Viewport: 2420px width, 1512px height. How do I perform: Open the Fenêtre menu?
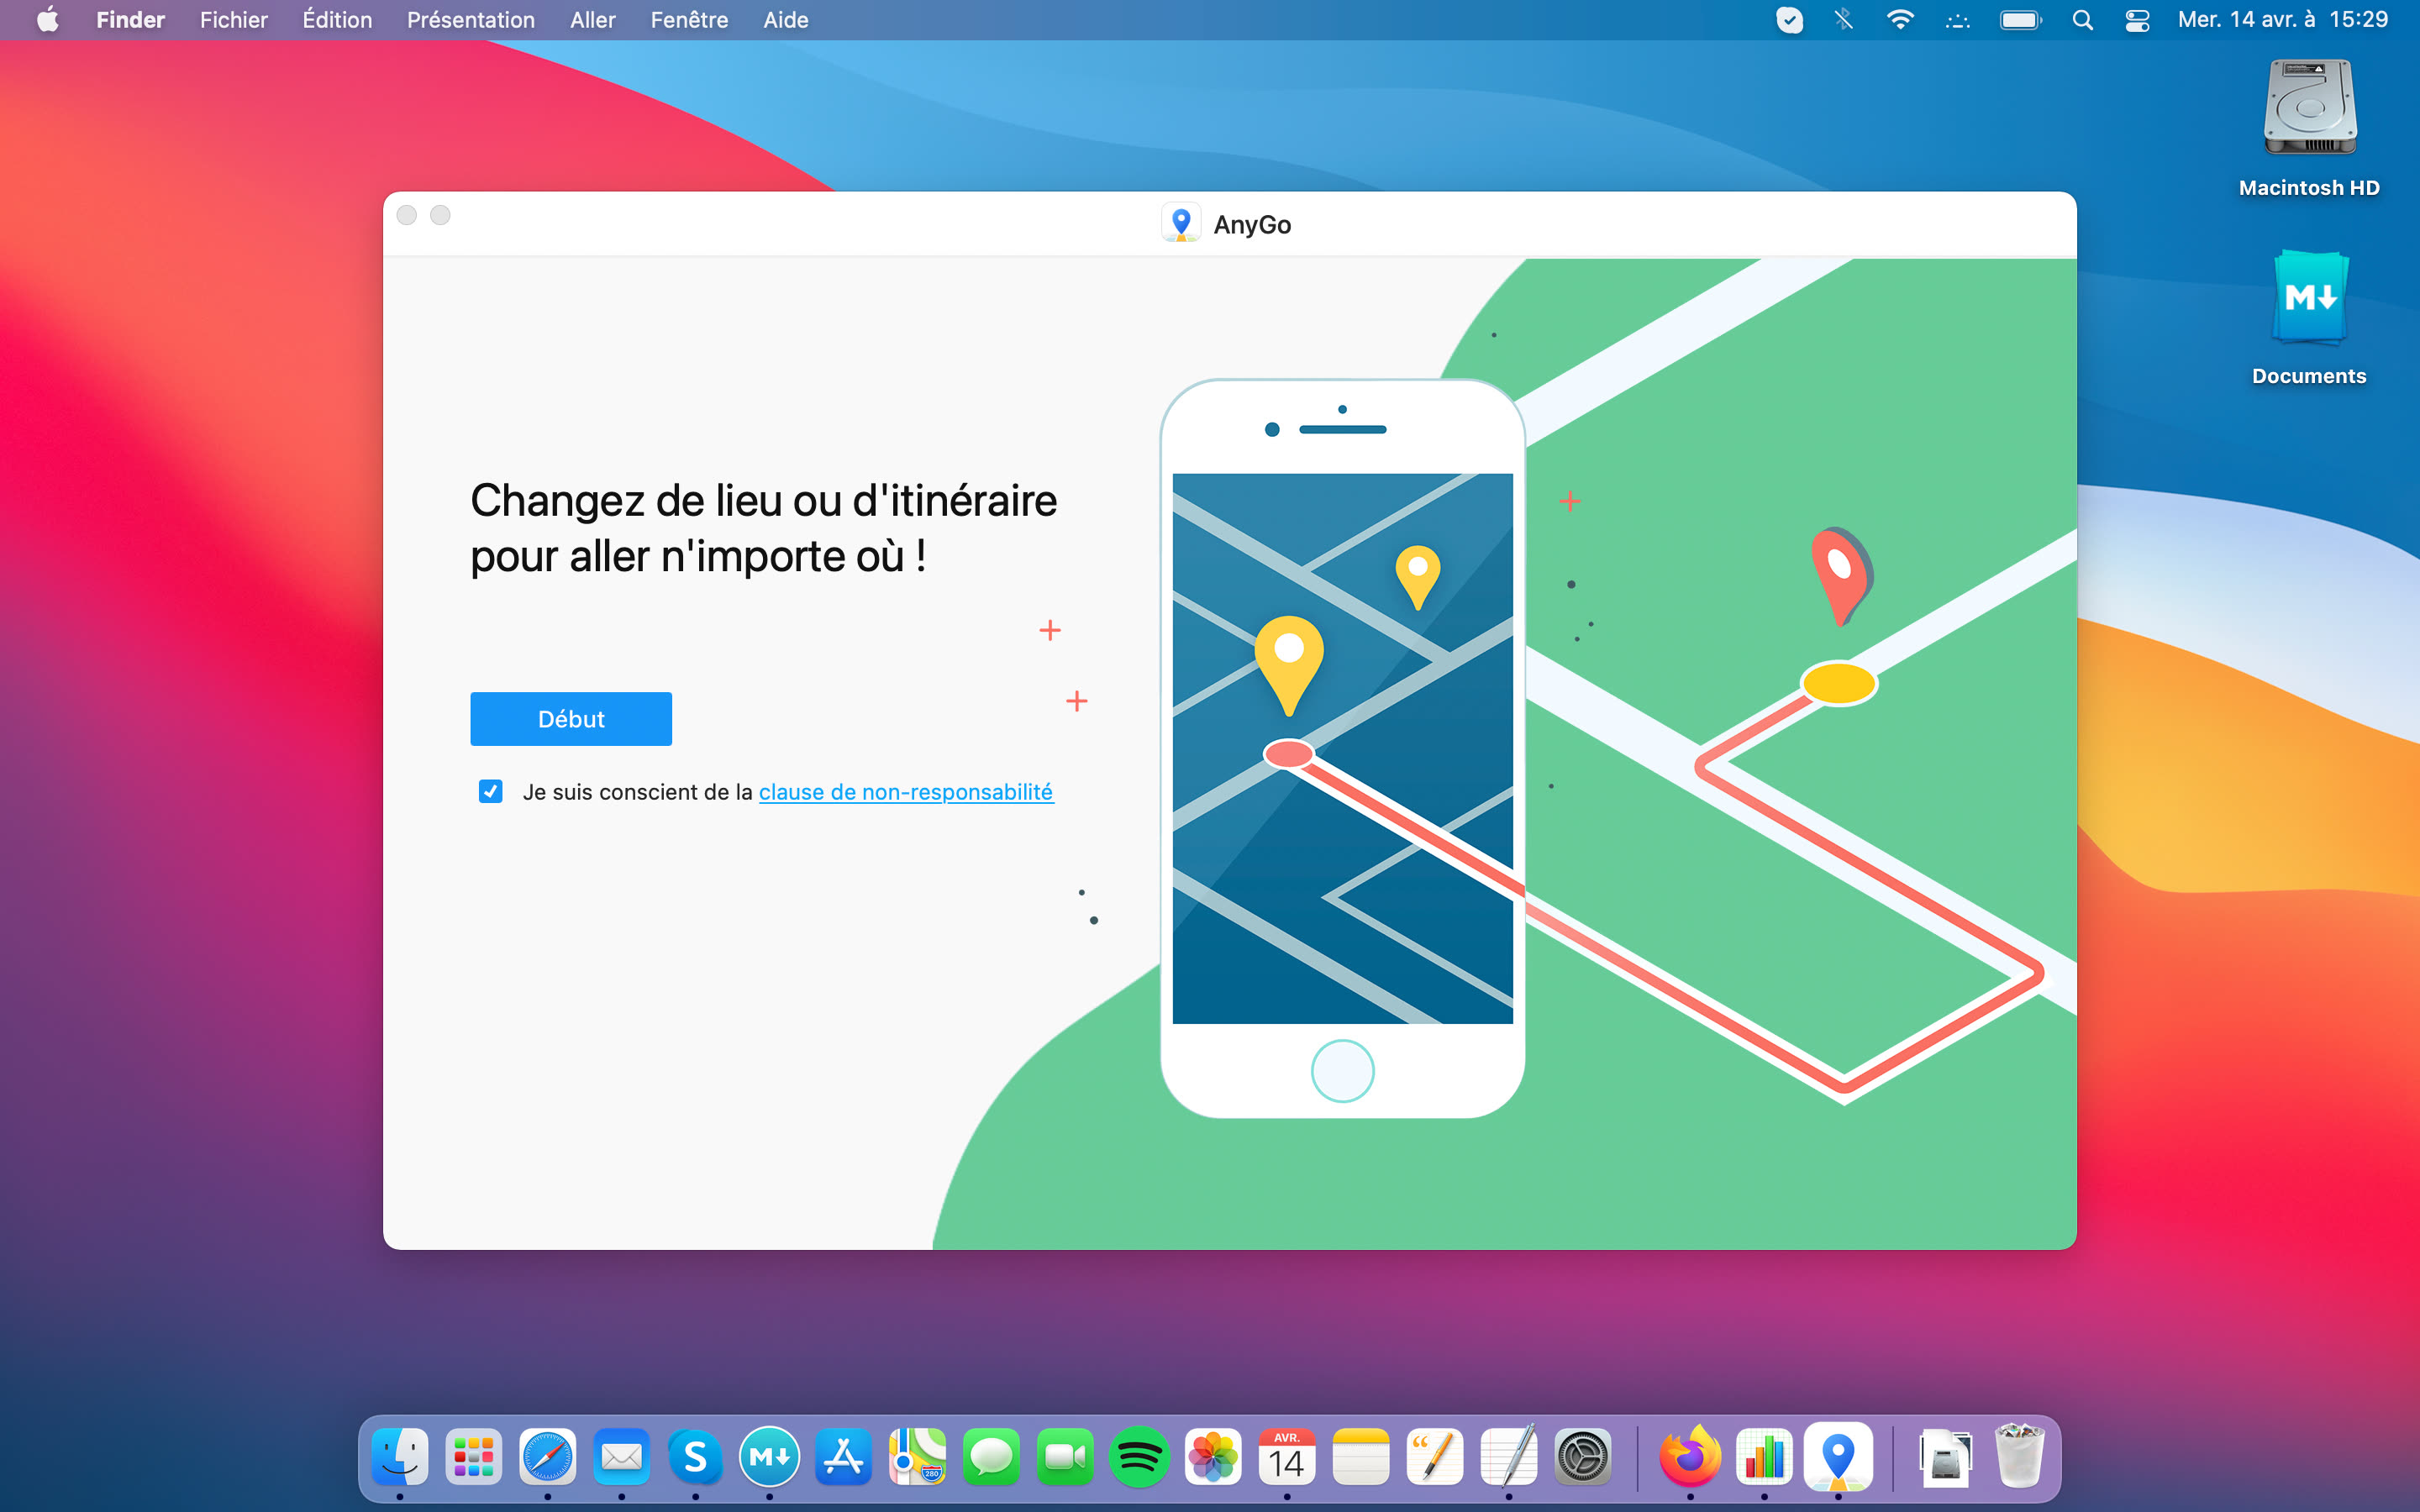[689, 20]
